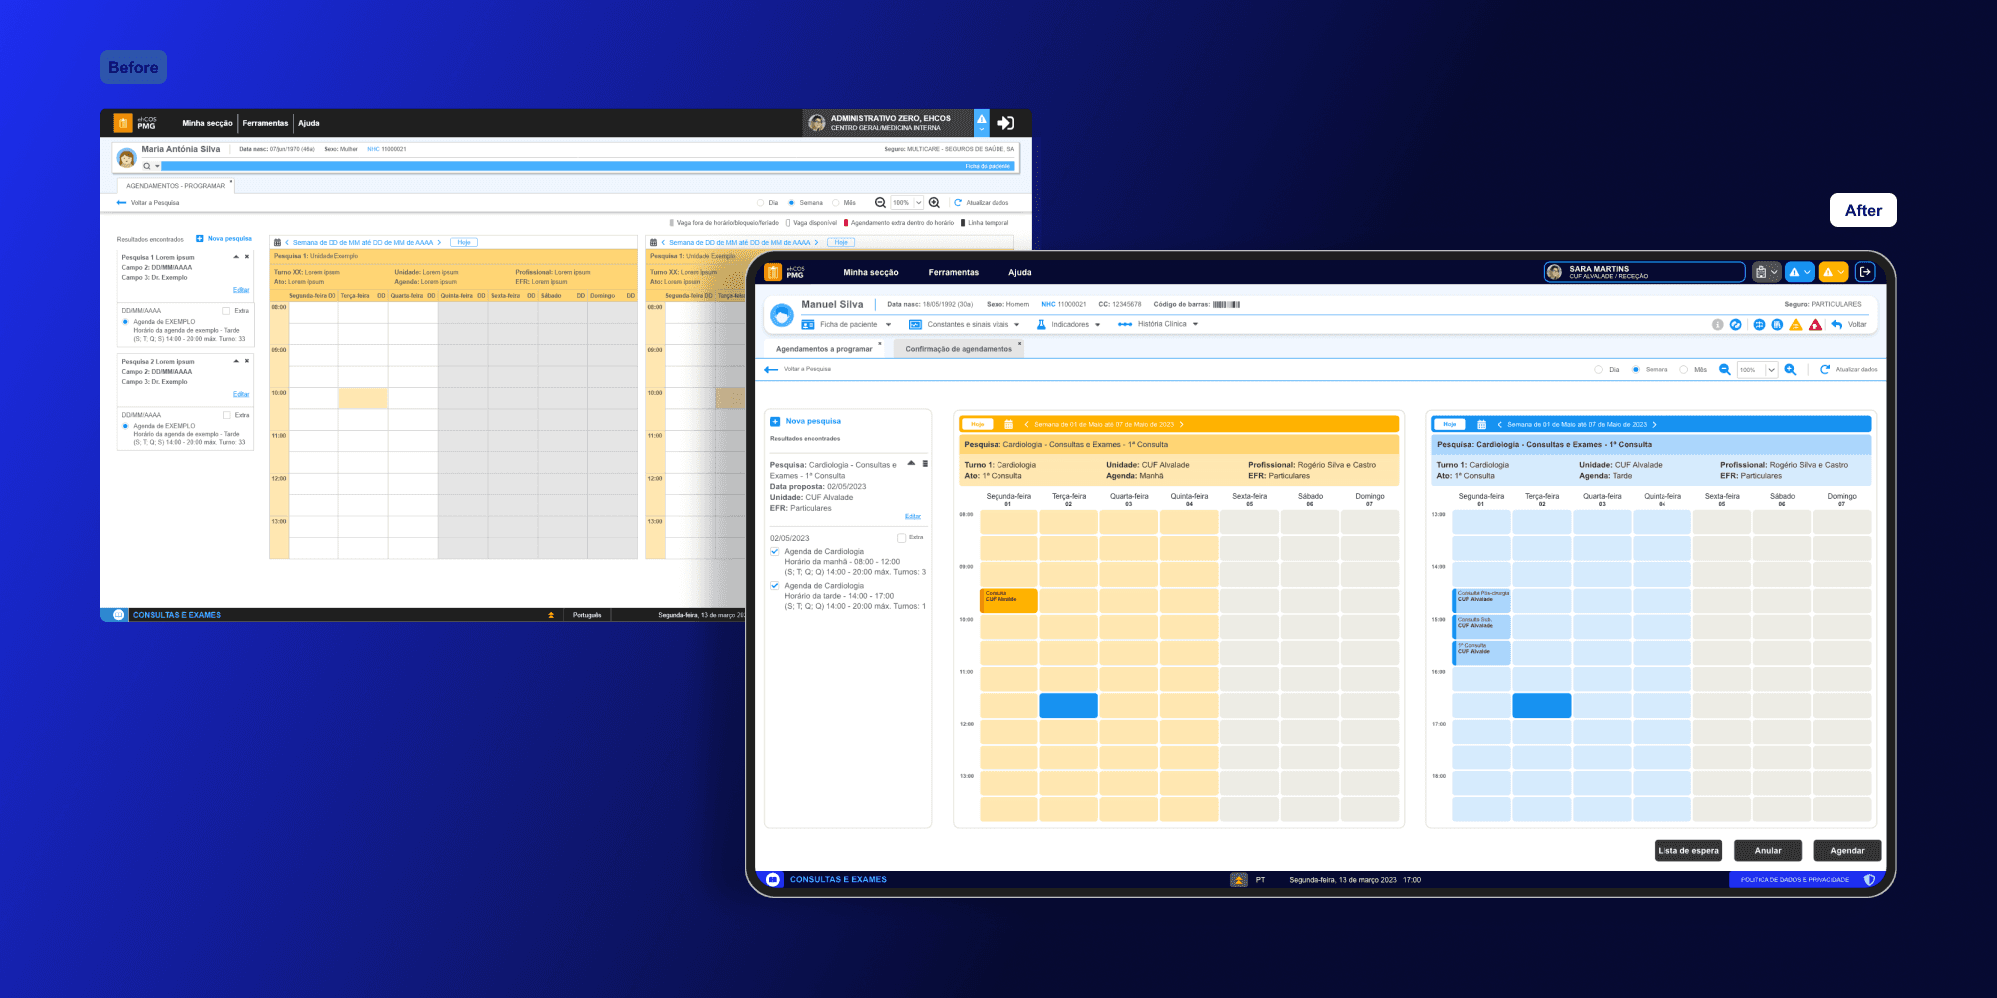Image resolution: width=1997 pixels, height=998 pixels.
Task: Switch to Agendamentos a programar tab
Action: [824, 349]
